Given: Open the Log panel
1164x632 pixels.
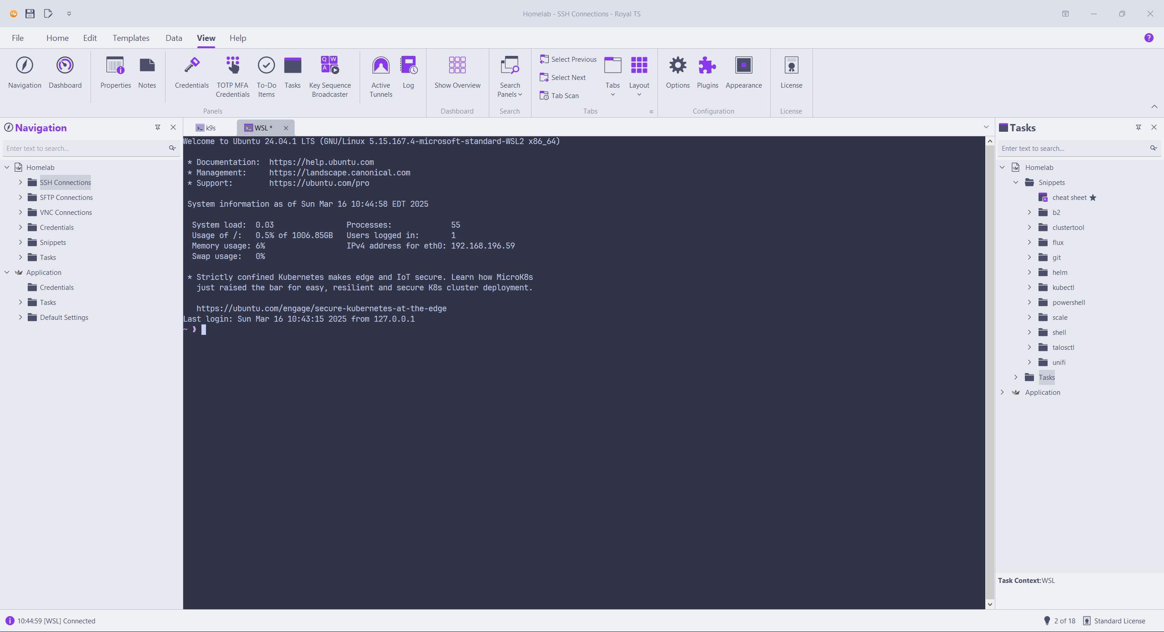Looking at the screenshot, I should tap(408, 66).
